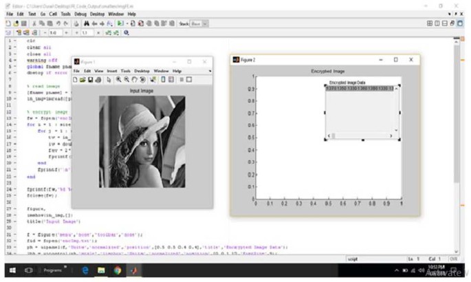Open the Insert menu in Figure 1
The image size is (471, 282).
click(112, 71)
